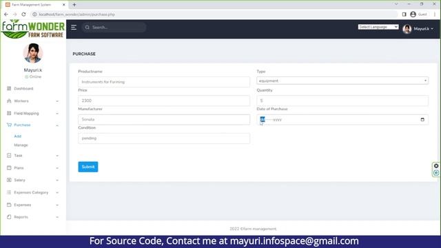Close the Farm Management System tab
Image resolution: width=441 pixels, height=248 pixels.
(x=64, y=5)
